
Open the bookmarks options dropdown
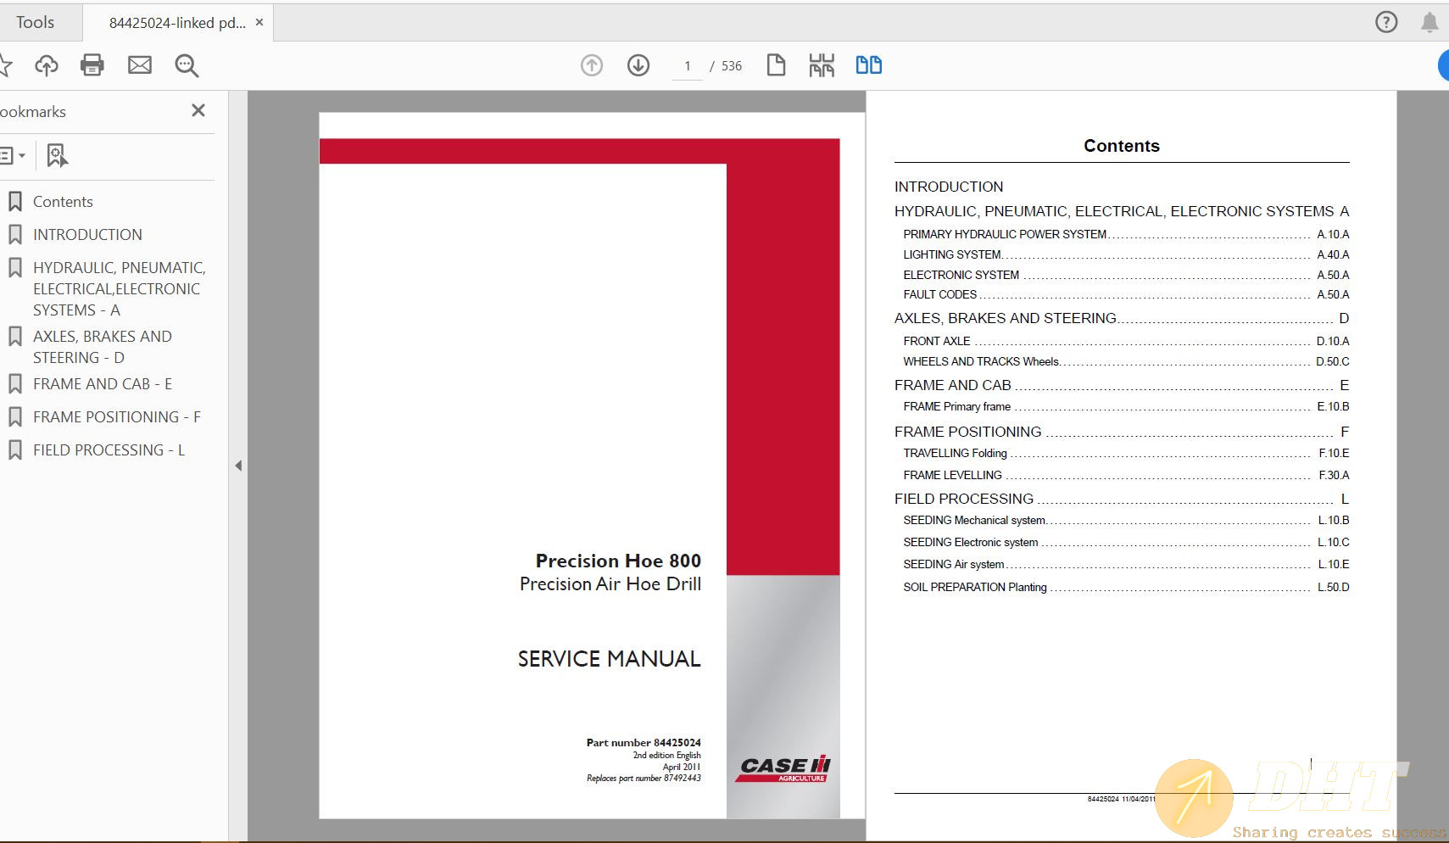coord(12,155)
